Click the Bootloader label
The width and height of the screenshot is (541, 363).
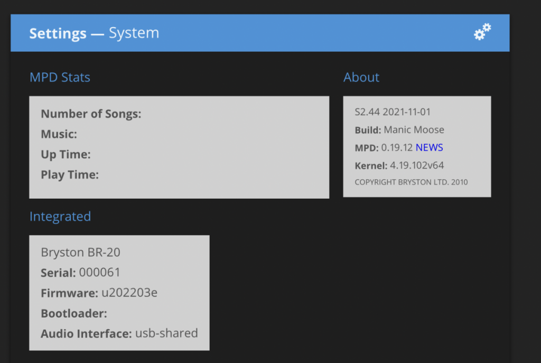coord(74,314)
